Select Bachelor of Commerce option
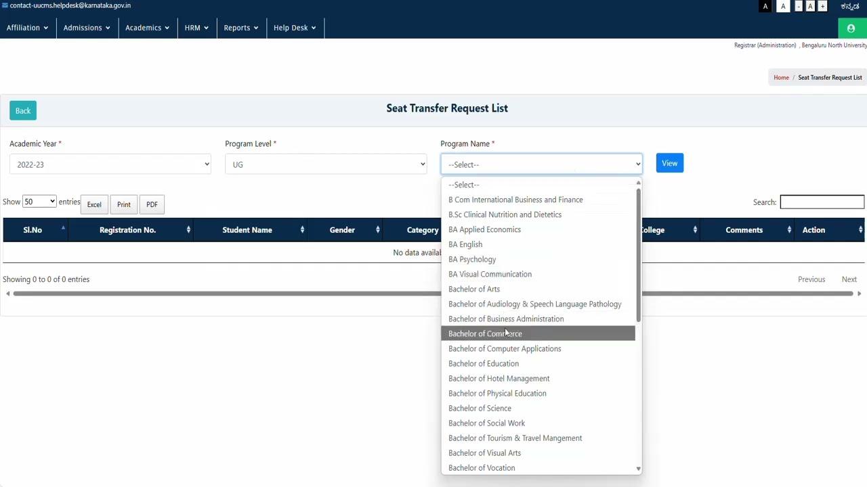The height and width of the screenshot is (487, 867). click(538, 333)
